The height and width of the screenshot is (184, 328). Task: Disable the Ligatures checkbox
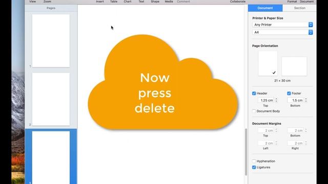[254, 167]
